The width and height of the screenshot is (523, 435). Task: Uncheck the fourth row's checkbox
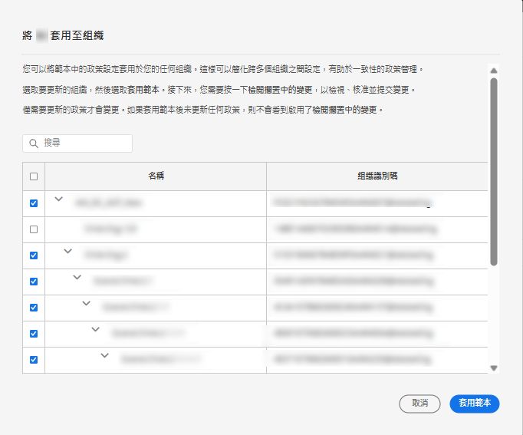coord(34,282)
